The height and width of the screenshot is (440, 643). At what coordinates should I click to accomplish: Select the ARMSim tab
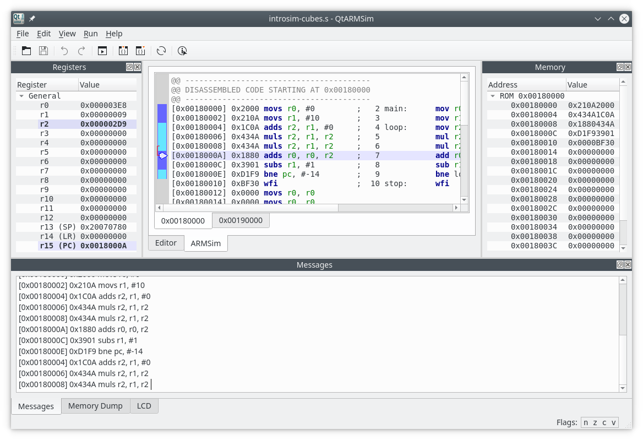pos(205,243)
